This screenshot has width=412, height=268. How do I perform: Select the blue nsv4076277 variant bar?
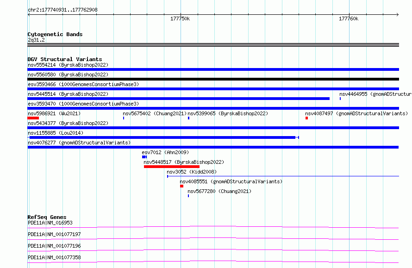coord(213,147)
